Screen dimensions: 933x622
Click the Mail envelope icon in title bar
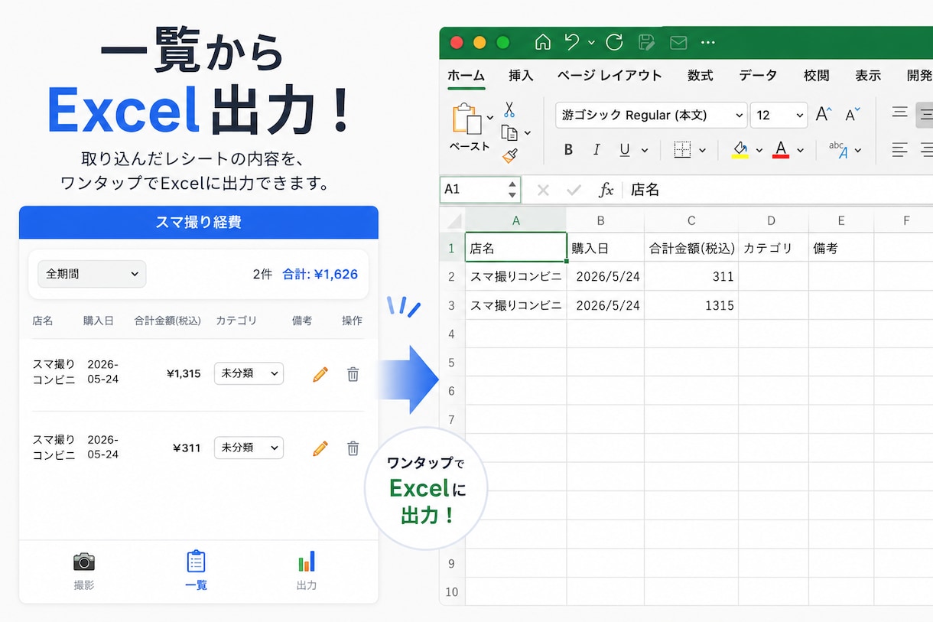(x=678, y=43)
